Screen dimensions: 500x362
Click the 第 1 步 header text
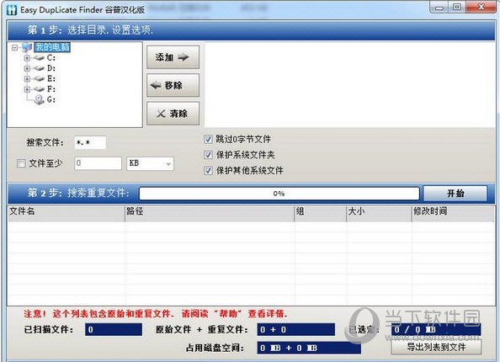click(x=90, y=30)
